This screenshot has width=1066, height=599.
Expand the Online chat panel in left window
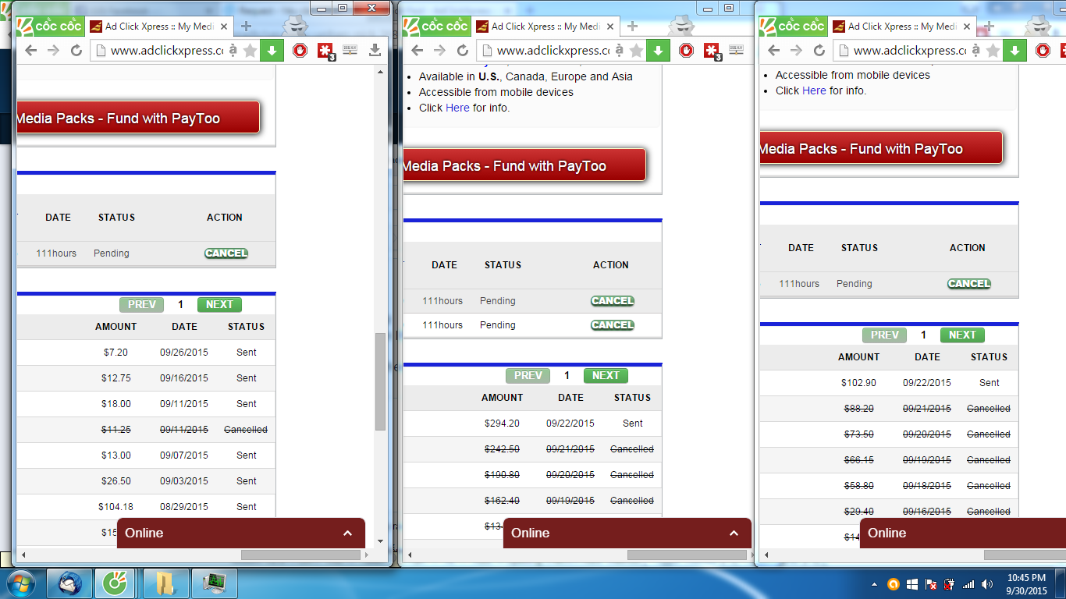241,533
